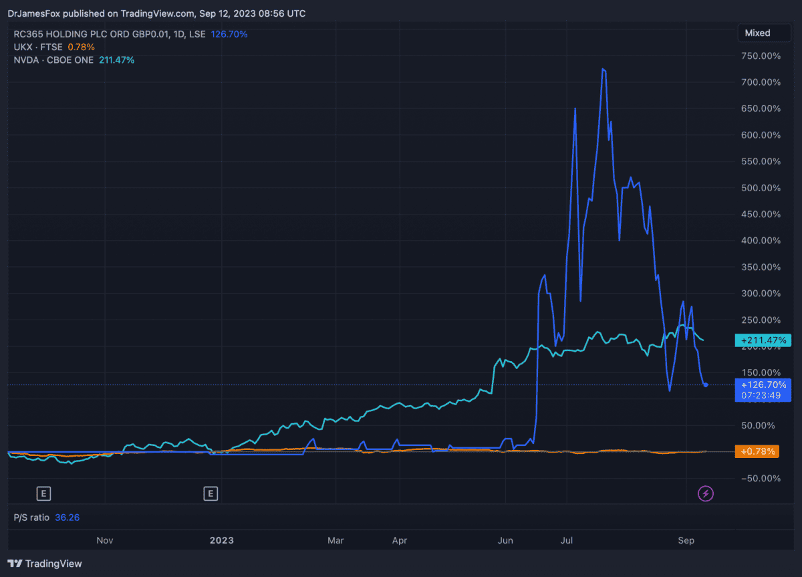Click the TradingView logo

pyautogui.click(x=45, y=564)
